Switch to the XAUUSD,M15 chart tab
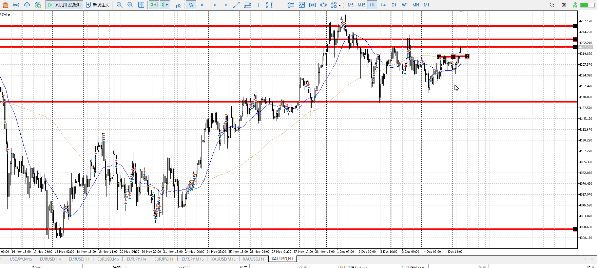Image resolution: width=597 pixels, height=268 pixels. (x=223, y=259)
